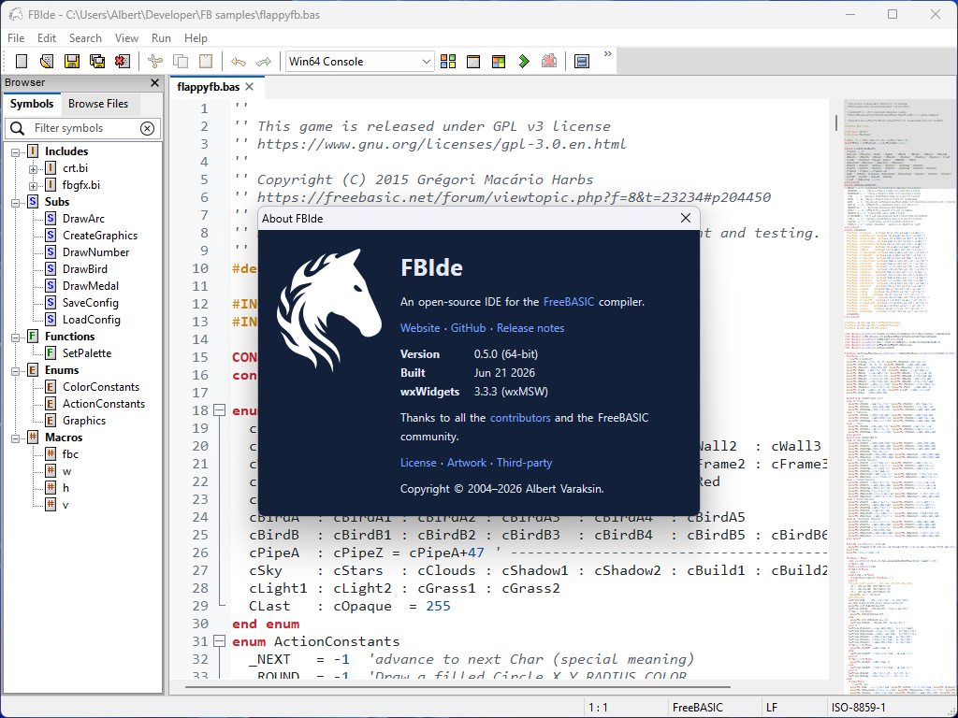
Task: Click the Output window toggle icon
Action: [x=582, y=61]
